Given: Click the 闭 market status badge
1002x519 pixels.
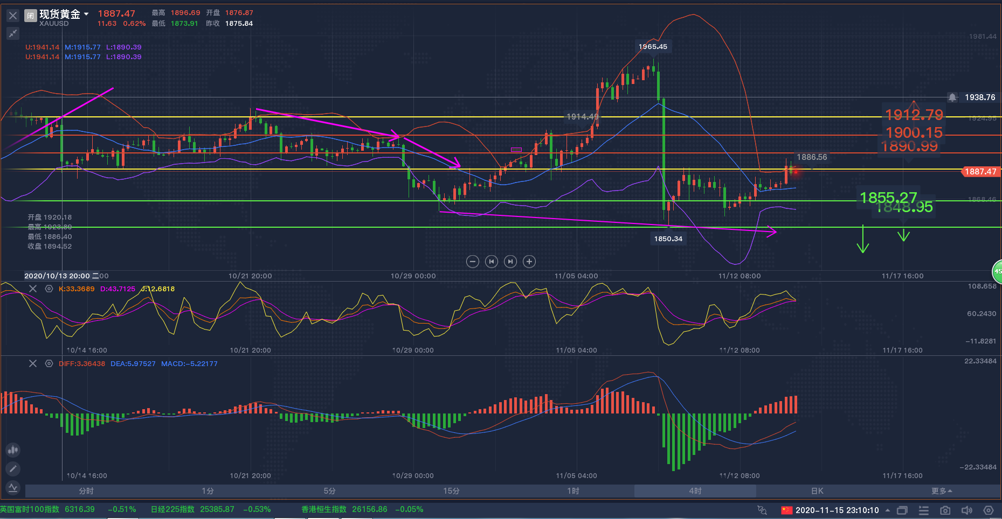Looking at the screenshot, I should tap(31, 16).
